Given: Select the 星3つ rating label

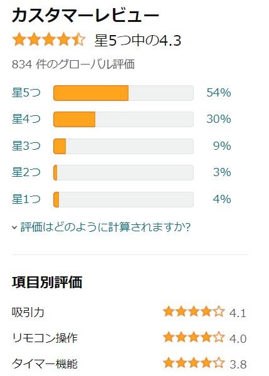Looking at the screenshot, I should [x=26, y=146].
